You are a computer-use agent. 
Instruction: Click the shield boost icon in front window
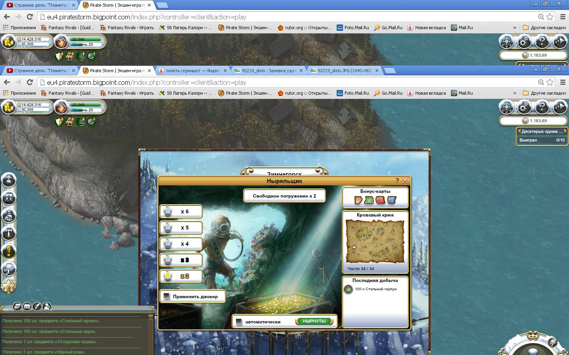(x=59, y=122)
